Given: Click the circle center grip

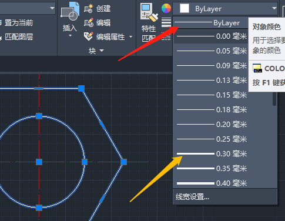Looking at the screenshot, I should click(x=39, y=162).
